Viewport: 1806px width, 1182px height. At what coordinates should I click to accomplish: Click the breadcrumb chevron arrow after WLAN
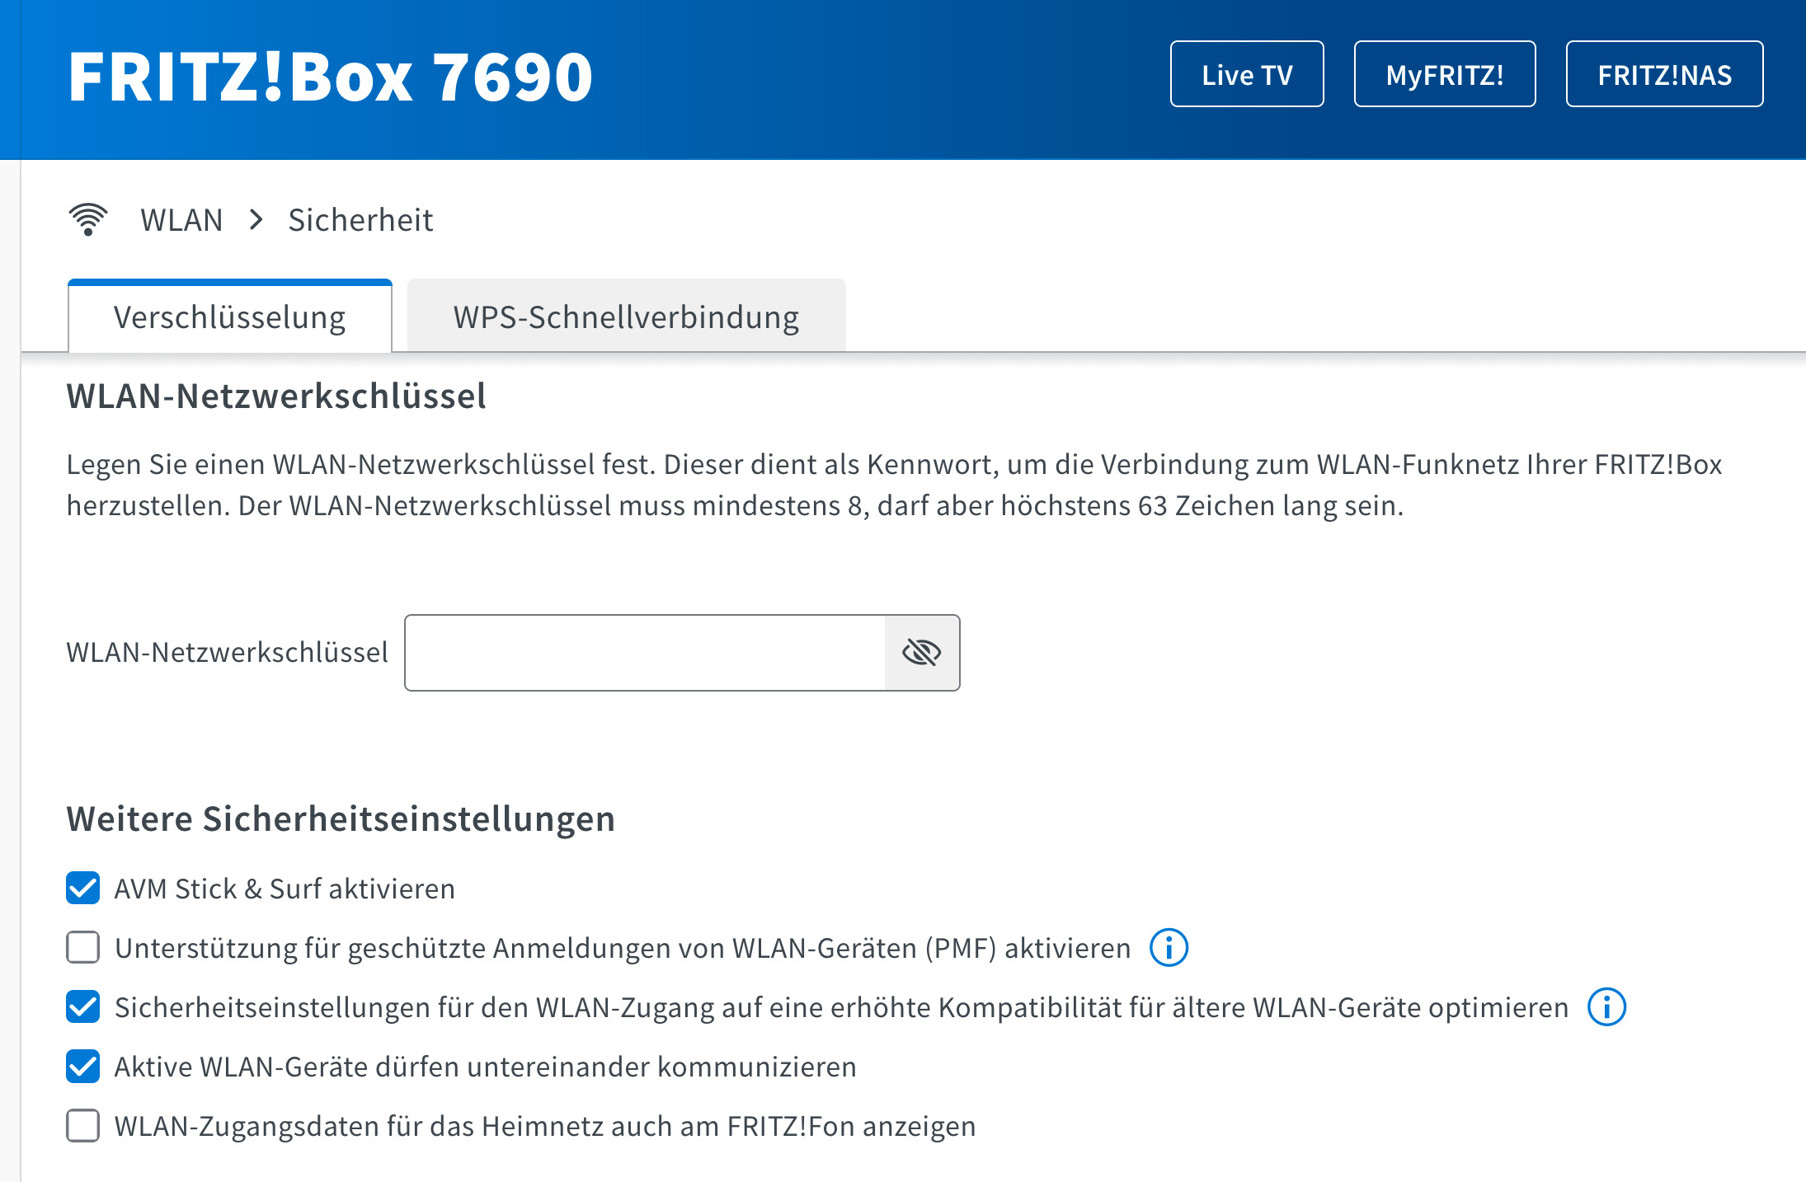[x=256, y=219]
